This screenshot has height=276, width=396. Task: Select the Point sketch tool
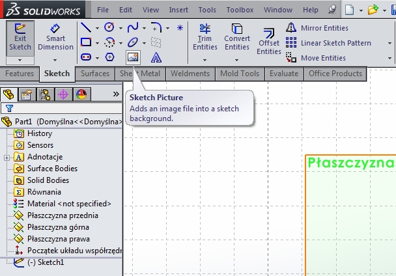tap(180, 27)
